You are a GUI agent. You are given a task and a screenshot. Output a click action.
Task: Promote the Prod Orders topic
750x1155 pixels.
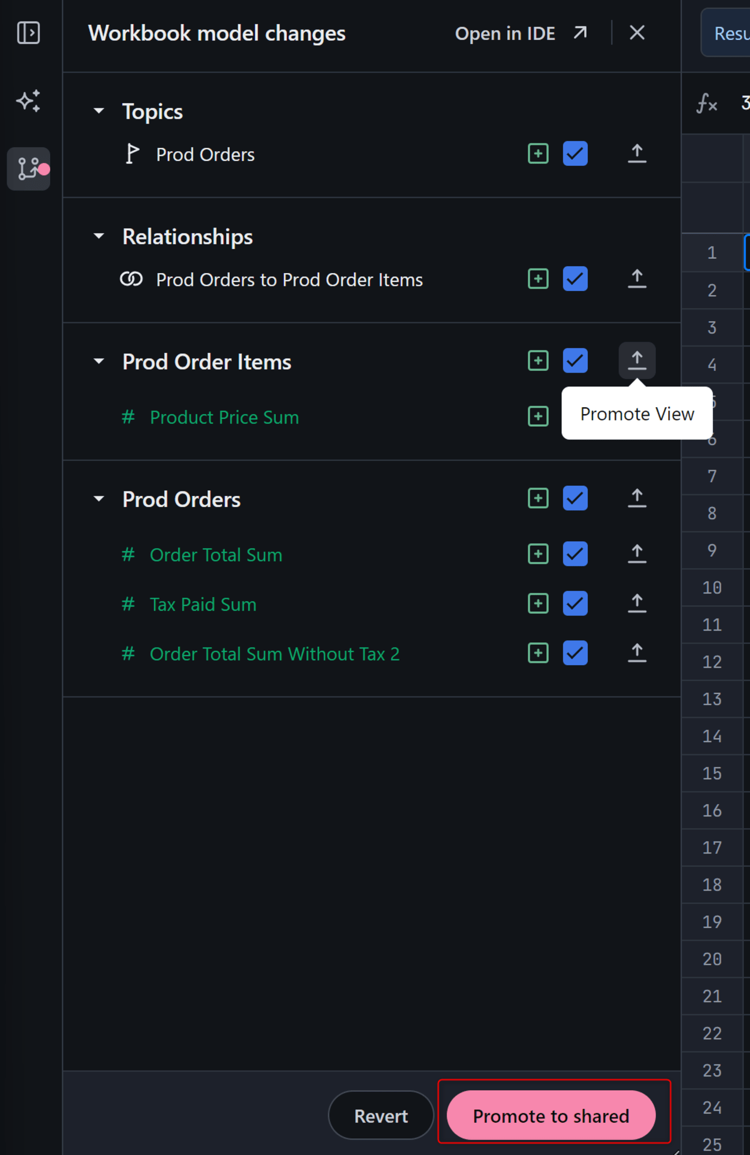click(637, 154)
